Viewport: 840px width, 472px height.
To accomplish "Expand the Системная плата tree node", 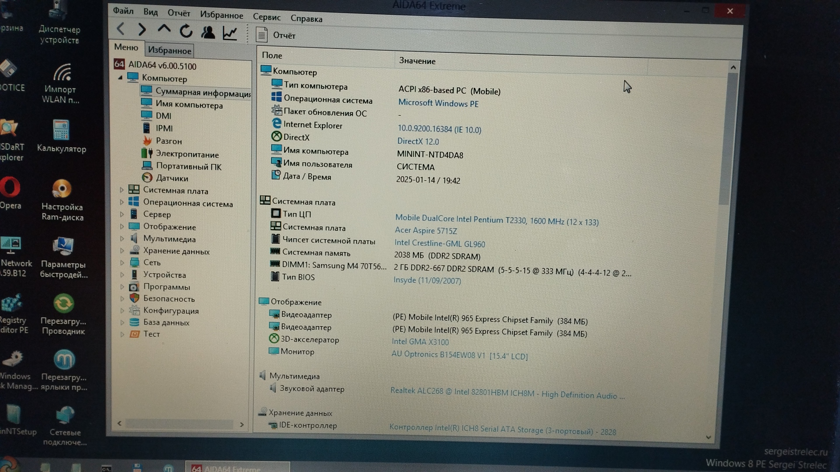I will (x=122, y=190).
